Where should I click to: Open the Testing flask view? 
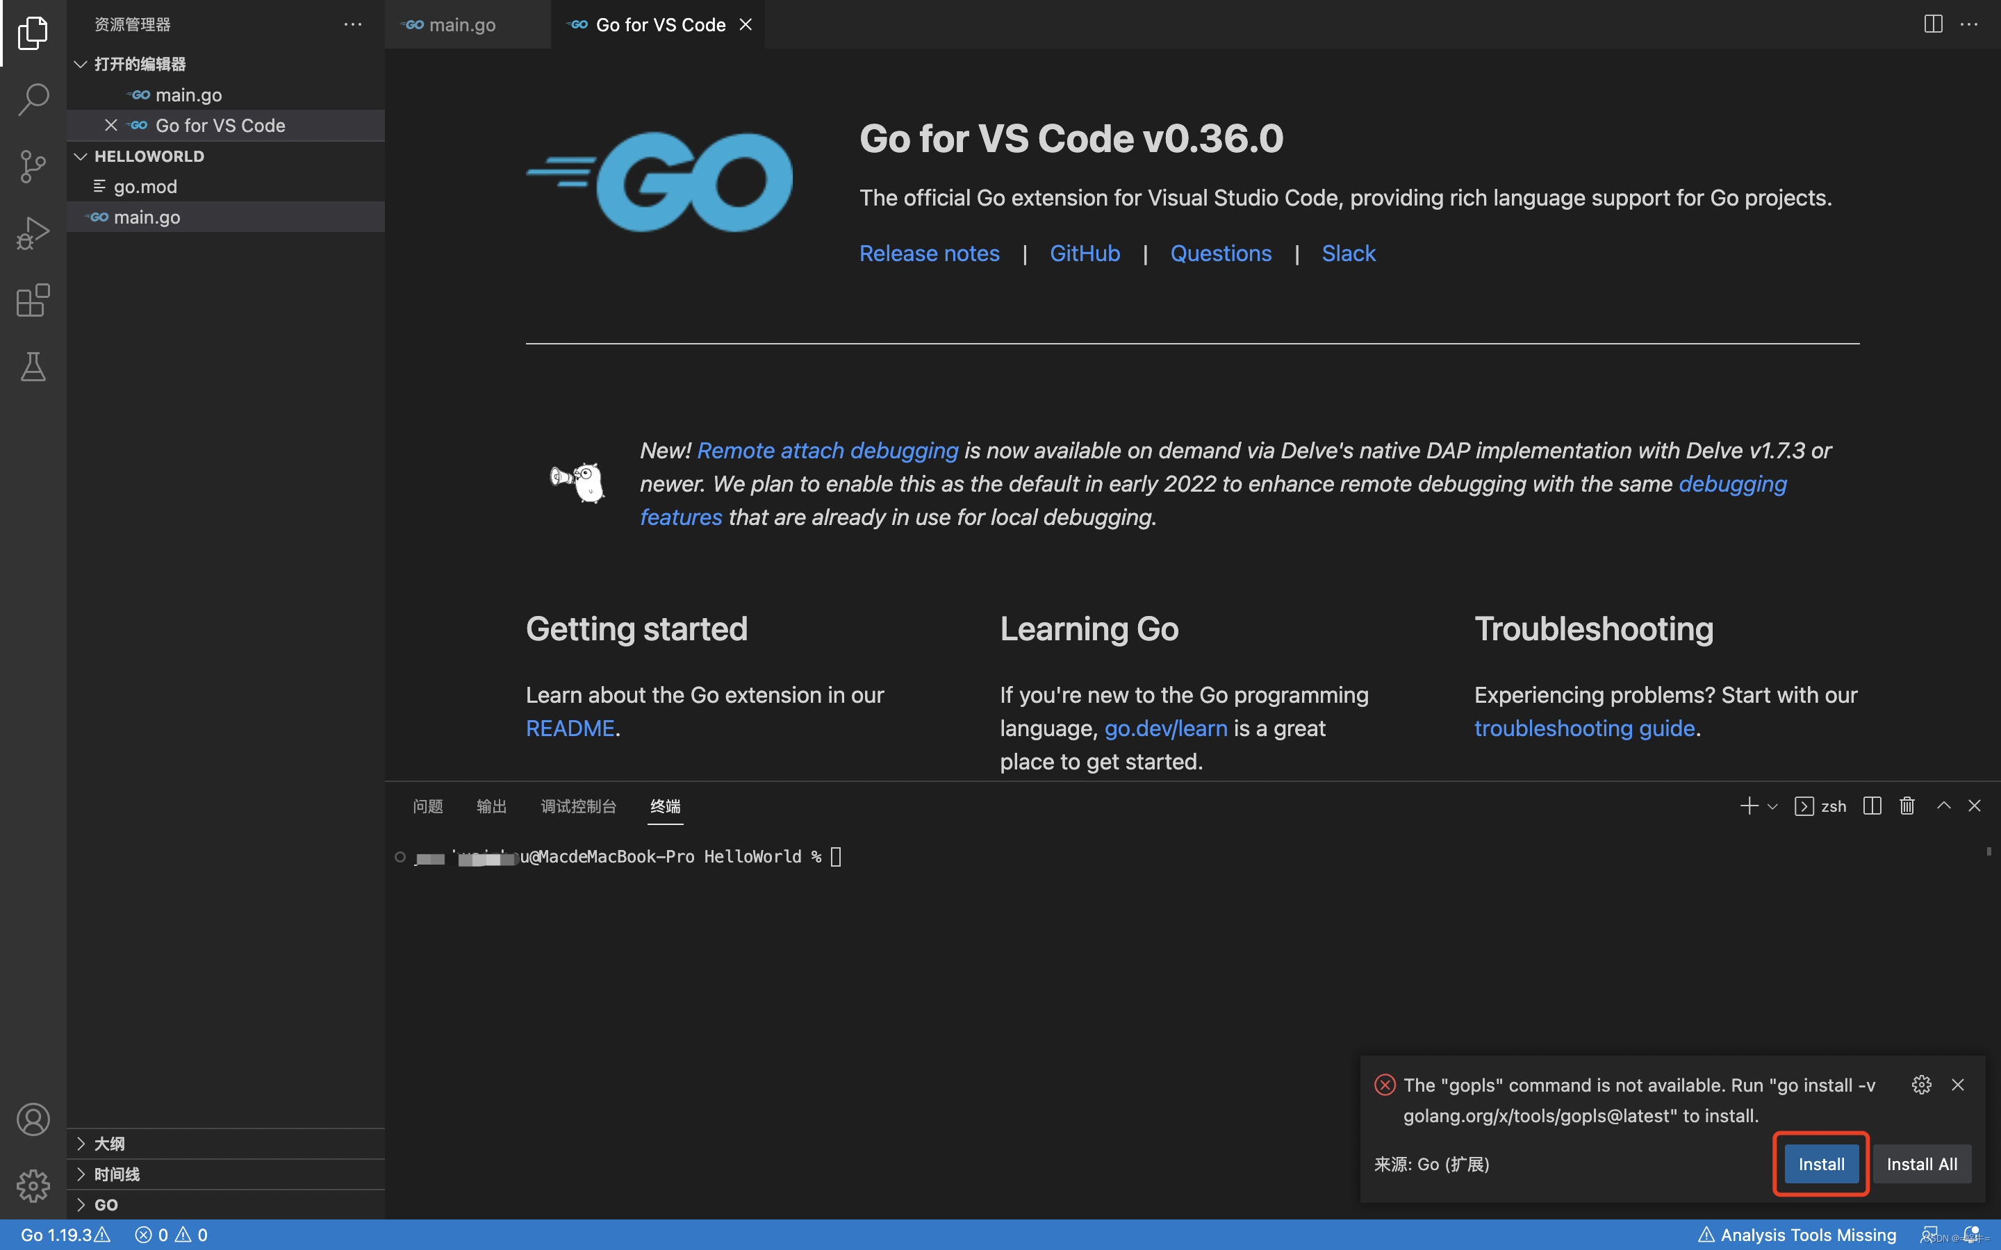(33, 366)
